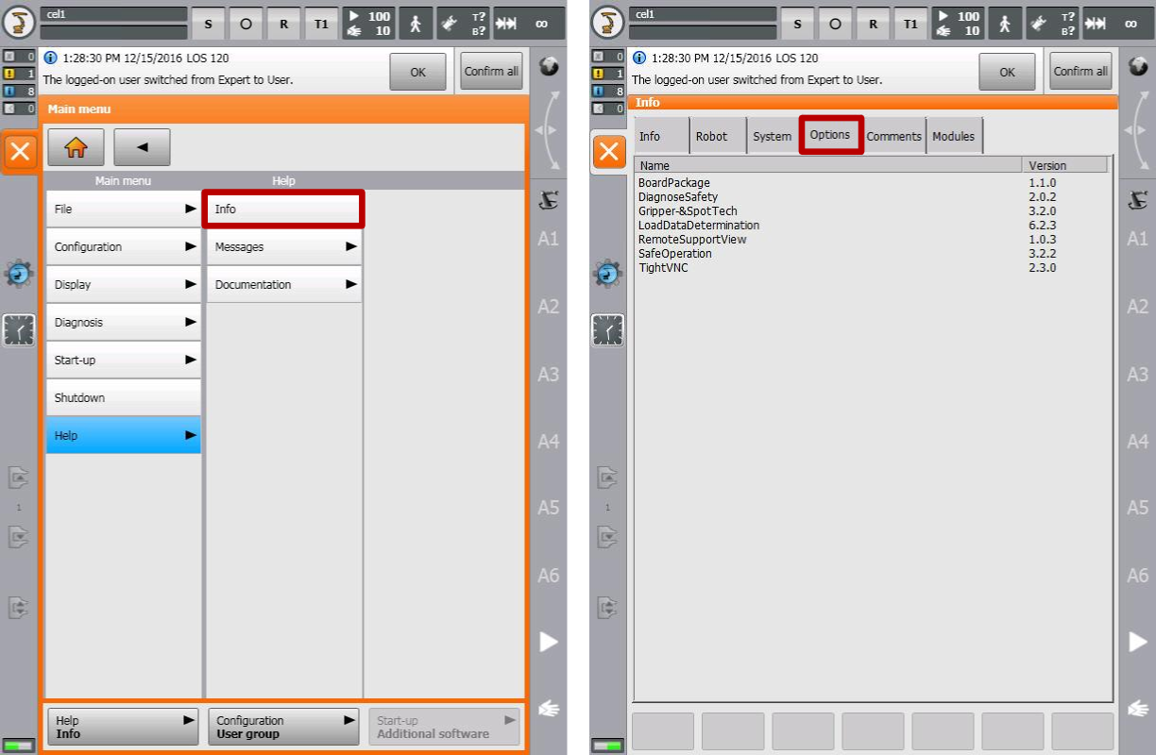Select the SafeOperation row in options list
The width and height of the screenshot is (1156, 755).
pyautogui.click(x=675, y=254)
